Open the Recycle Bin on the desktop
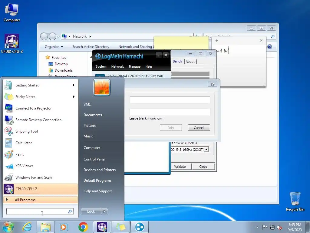The width and height of the screenshot is (310, 233). [x=295, y=202]
